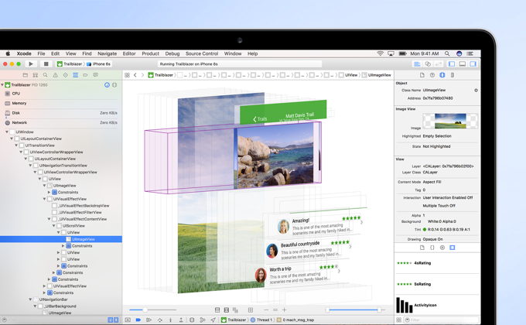Screen dimensions: 526x325
Task: Toggle the bottom debug area visibility
Action: pyautogui.click(x=463, y=64)
